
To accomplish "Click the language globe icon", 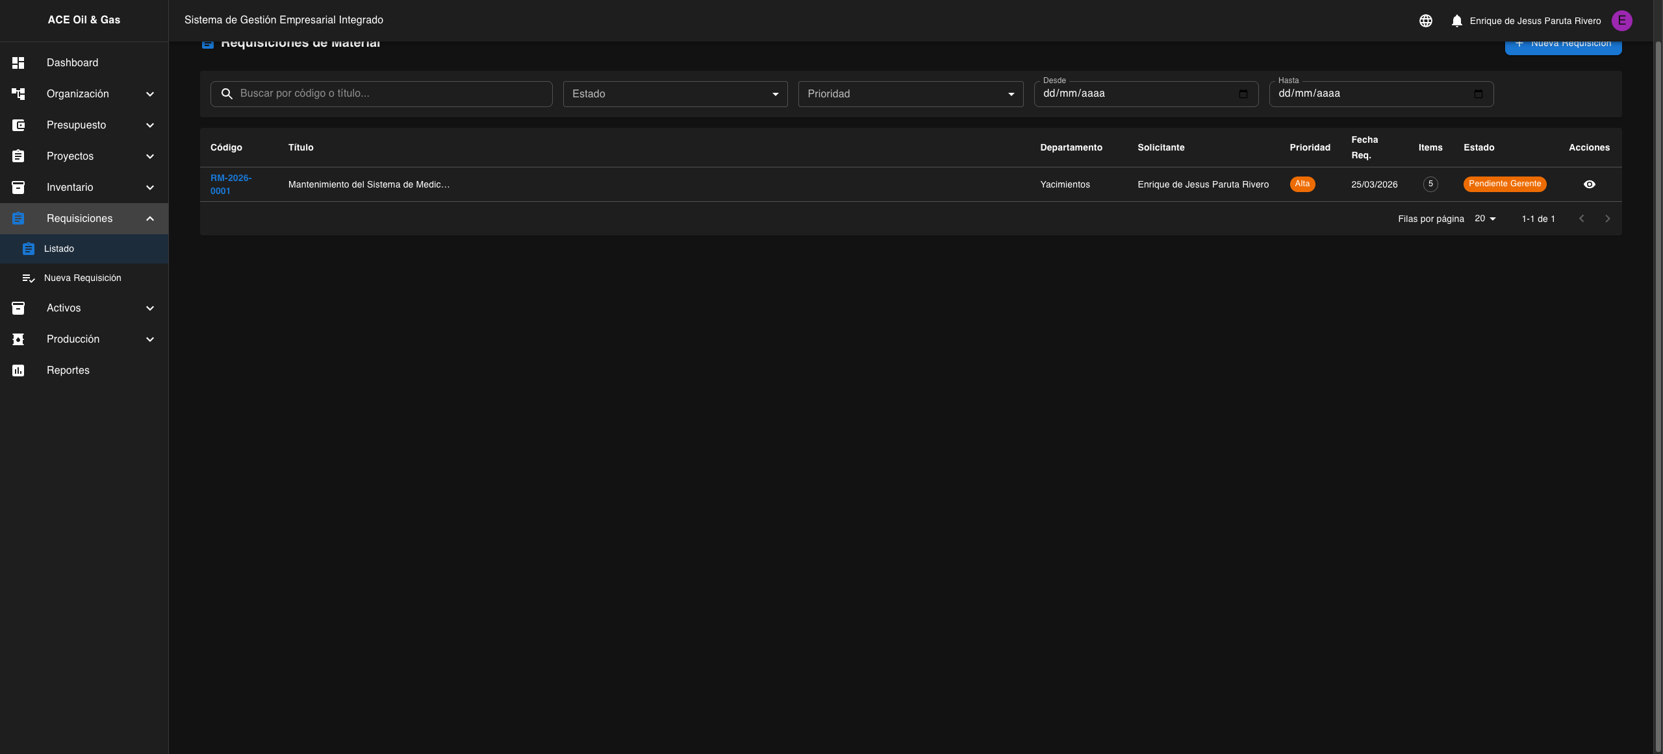I will [1425, 21].
